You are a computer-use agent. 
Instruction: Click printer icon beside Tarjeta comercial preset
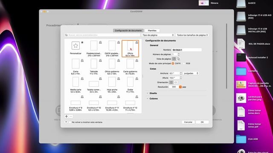tap(101, 79)
